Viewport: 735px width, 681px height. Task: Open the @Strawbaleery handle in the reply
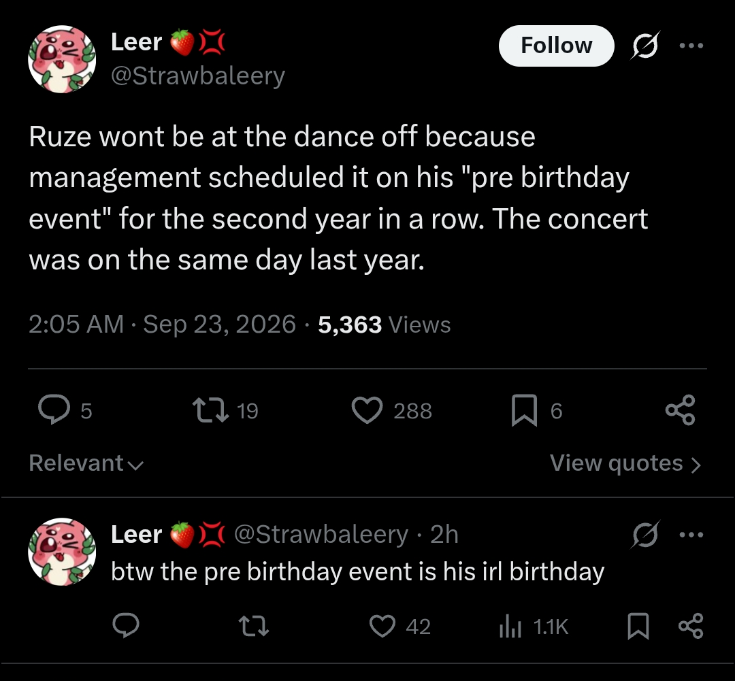[x=321, y=534]
